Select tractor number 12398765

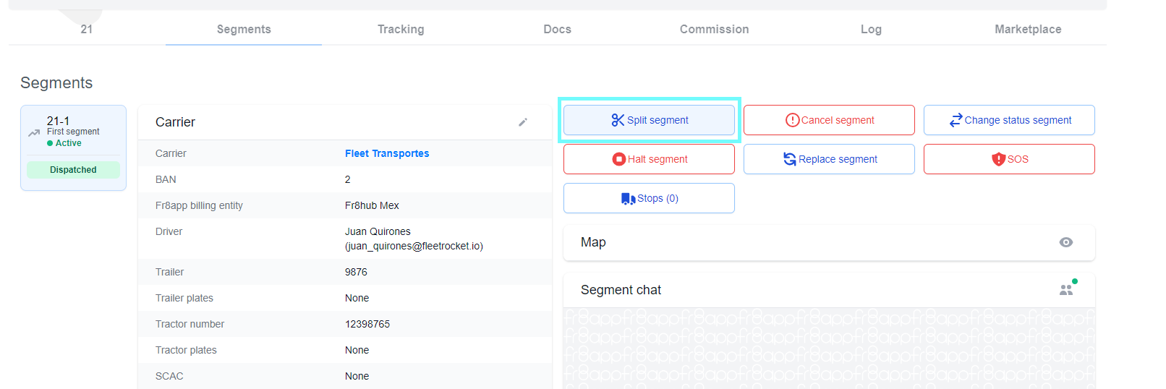tap(367, 324)
